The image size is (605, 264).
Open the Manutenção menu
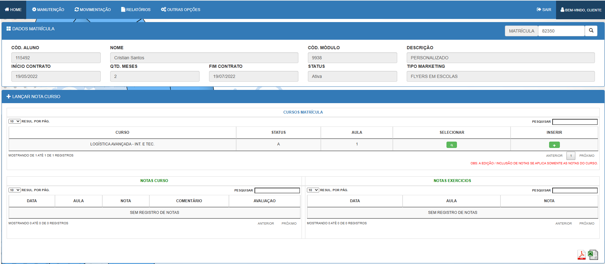(48, 10)
